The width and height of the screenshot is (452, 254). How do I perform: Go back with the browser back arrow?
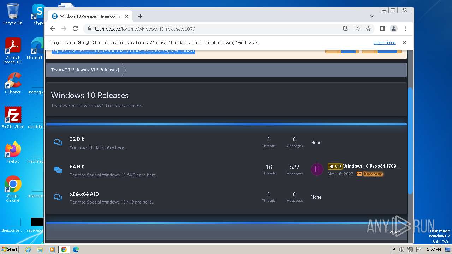[53, 29]
